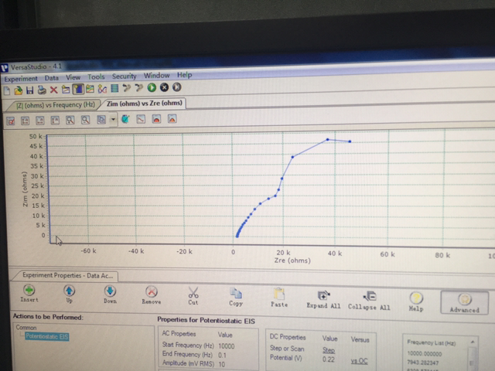
Task: Edit the Potential value 0.22
Action: 329,359
